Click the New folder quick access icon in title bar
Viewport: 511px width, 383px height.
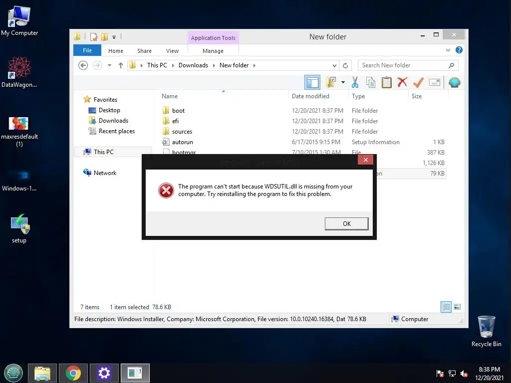(x=105, y=37)
